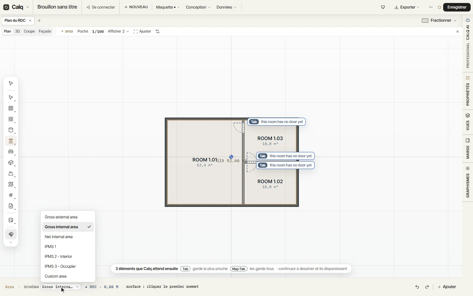Viewport: 473px width, 296px height.
Task: Switch to the Coupe view tab
Action: point(29,32)
